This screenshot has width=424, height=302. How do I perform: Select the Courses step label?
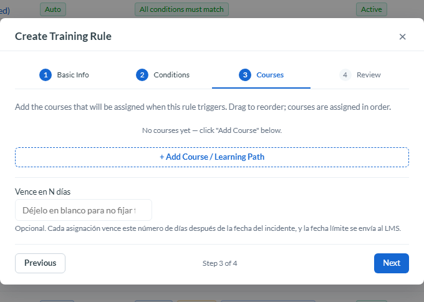[270, 75]
